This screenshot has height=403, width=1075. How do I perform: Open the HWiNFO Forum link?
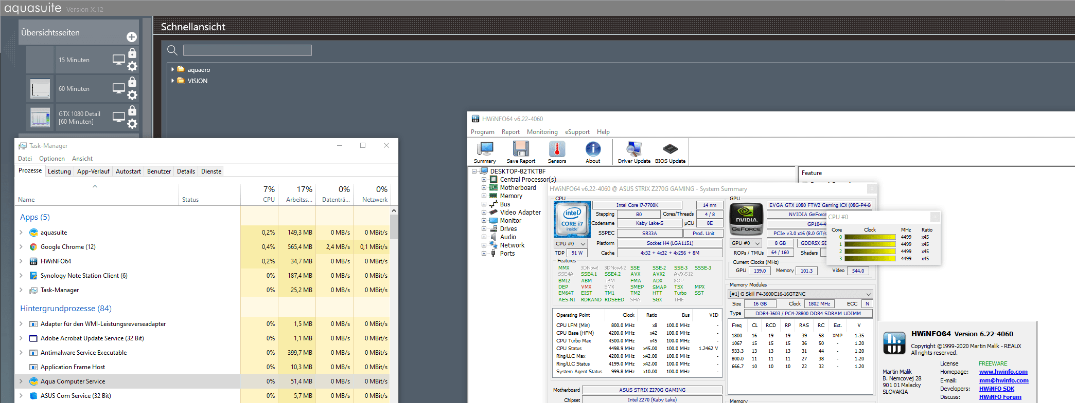tap(1000, 397)
